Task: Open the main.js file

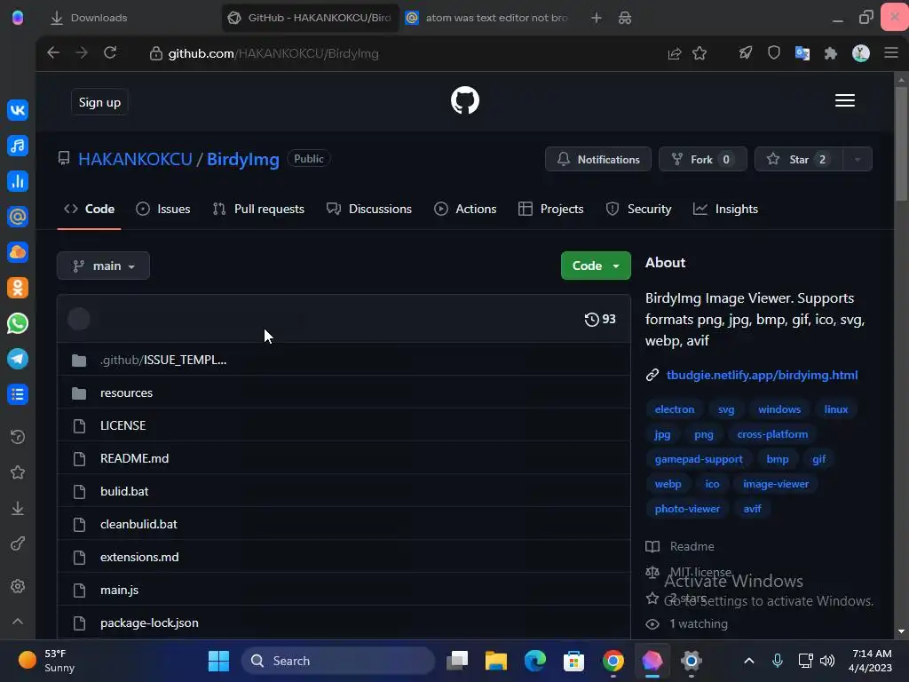Action: [120, 590]
